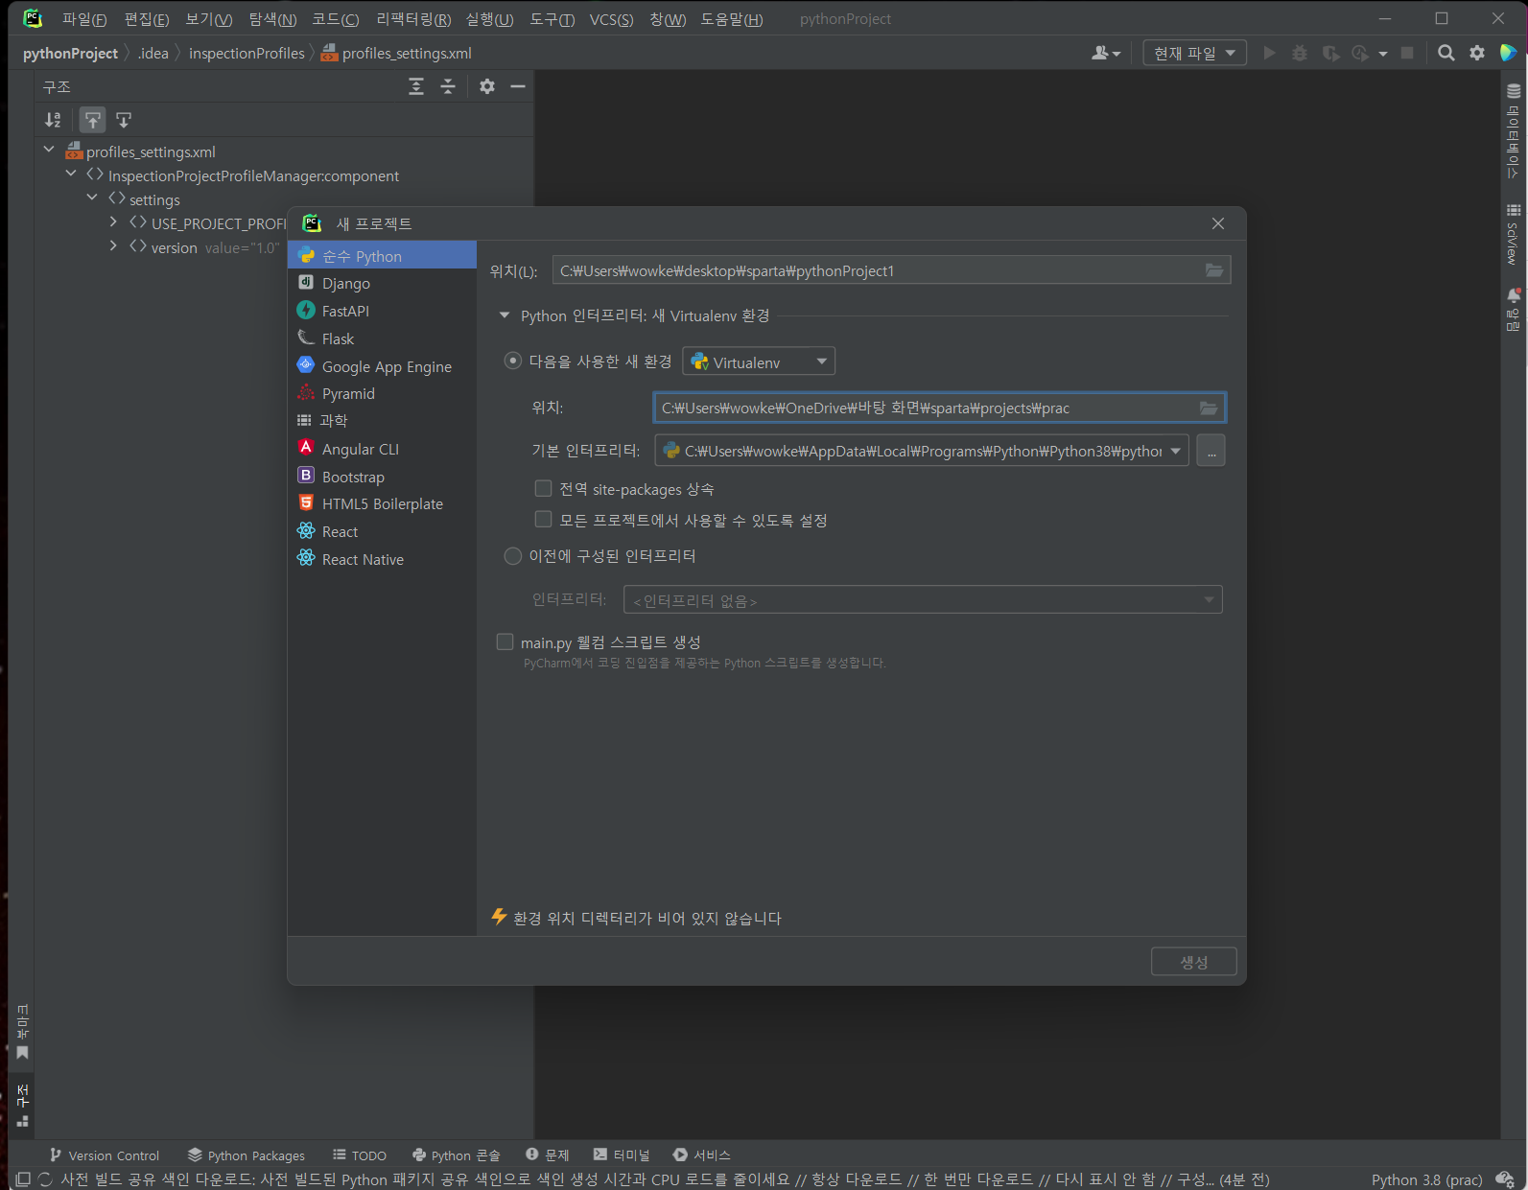Screen dimensions: 1528x1190
Task: Enable make available to all projects checkbox
Action: 543,520
